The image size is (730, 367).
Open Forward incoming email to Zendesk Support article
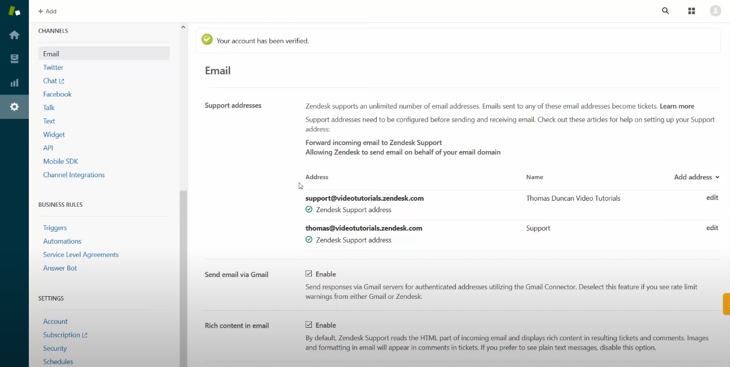373,143
